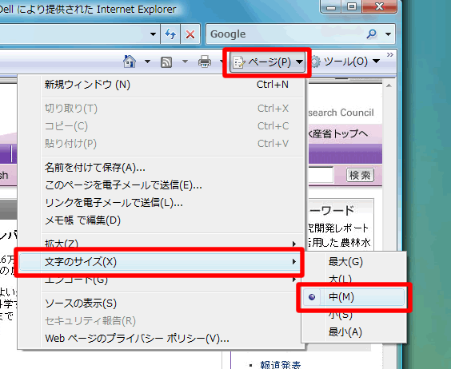Open the search provider dropdown arrow
This screenshot has width=451, height=369.
pyautogui.click(x=388, y=34)
